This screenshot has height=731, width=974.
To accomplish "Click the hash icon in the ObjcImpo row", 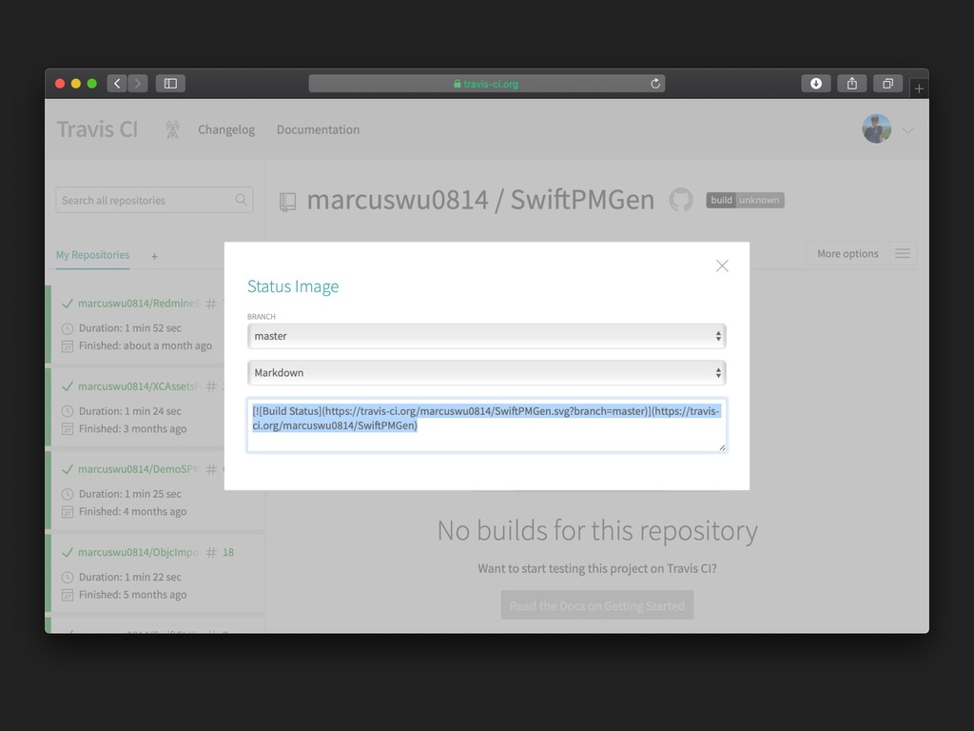I will (211, 553).
